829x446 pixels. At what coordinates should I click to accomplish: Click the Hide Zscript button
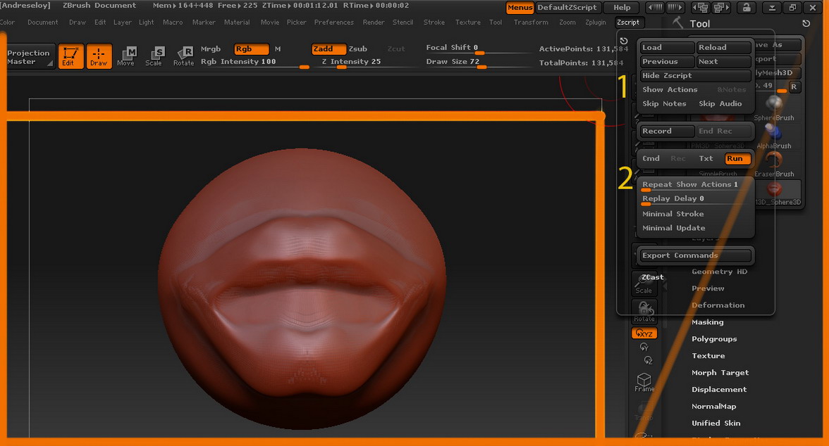(x=695, y=75)
